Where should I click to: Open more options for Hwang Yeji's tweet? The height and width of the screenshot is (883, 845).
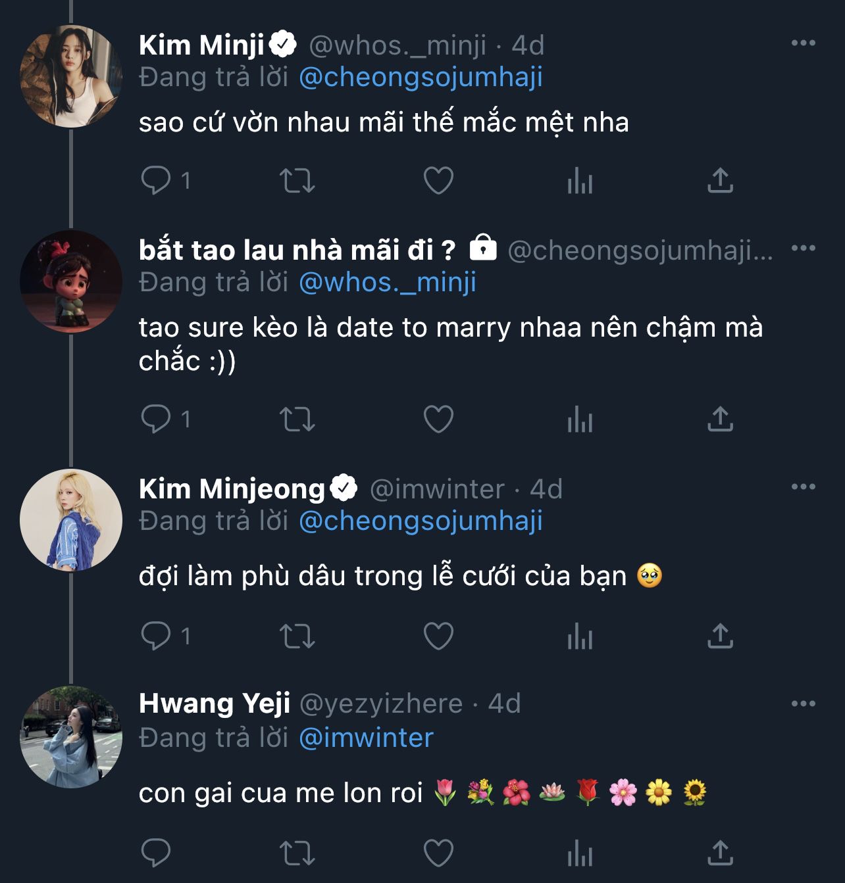tap(803, 704)
